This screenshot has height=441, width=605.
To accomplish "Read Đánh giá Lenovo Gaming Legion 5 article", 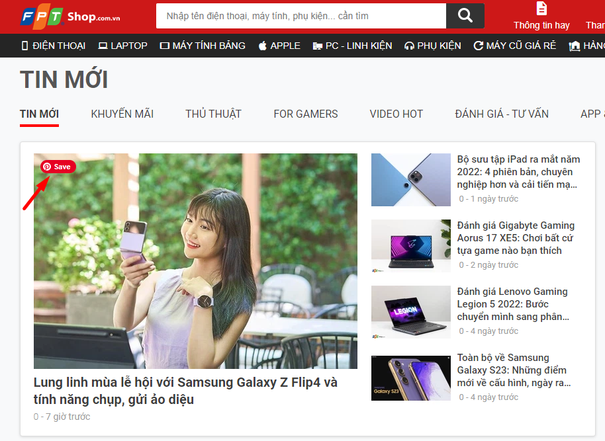I will [513, 304].
